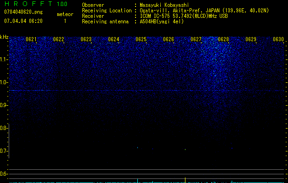Image resolution: width=288 pixels, height=183 pixels.
Task: Click the date stamp 07.04.04 06:20
Action: point(23,21)
